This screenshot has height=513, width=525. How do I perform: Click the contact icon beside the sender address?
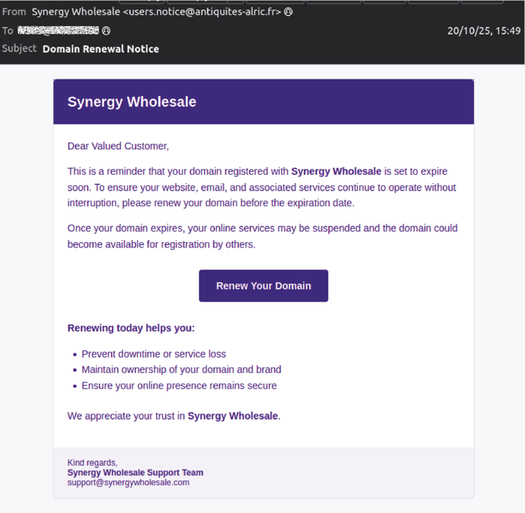pos(289,12)
